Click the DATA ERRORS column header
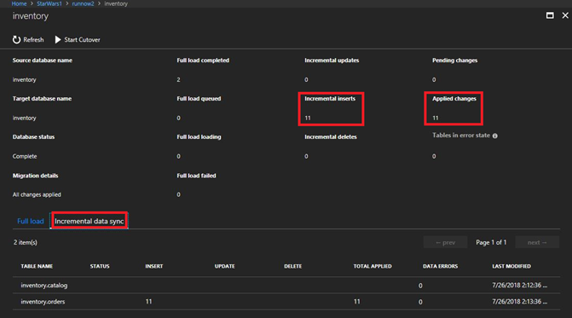The width and height of the screenshot is (572, 318). click(440, 266)
